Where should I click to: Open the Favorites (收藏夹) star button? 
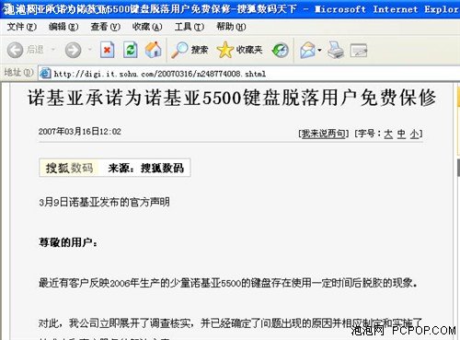click(x=239, y=50)
